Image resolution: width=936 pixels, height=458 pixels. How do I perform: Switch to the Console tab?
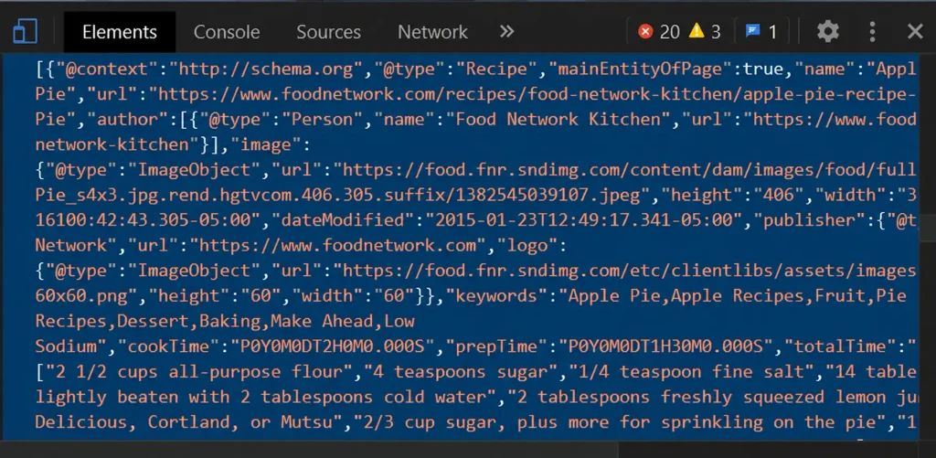tap(227, 32)
